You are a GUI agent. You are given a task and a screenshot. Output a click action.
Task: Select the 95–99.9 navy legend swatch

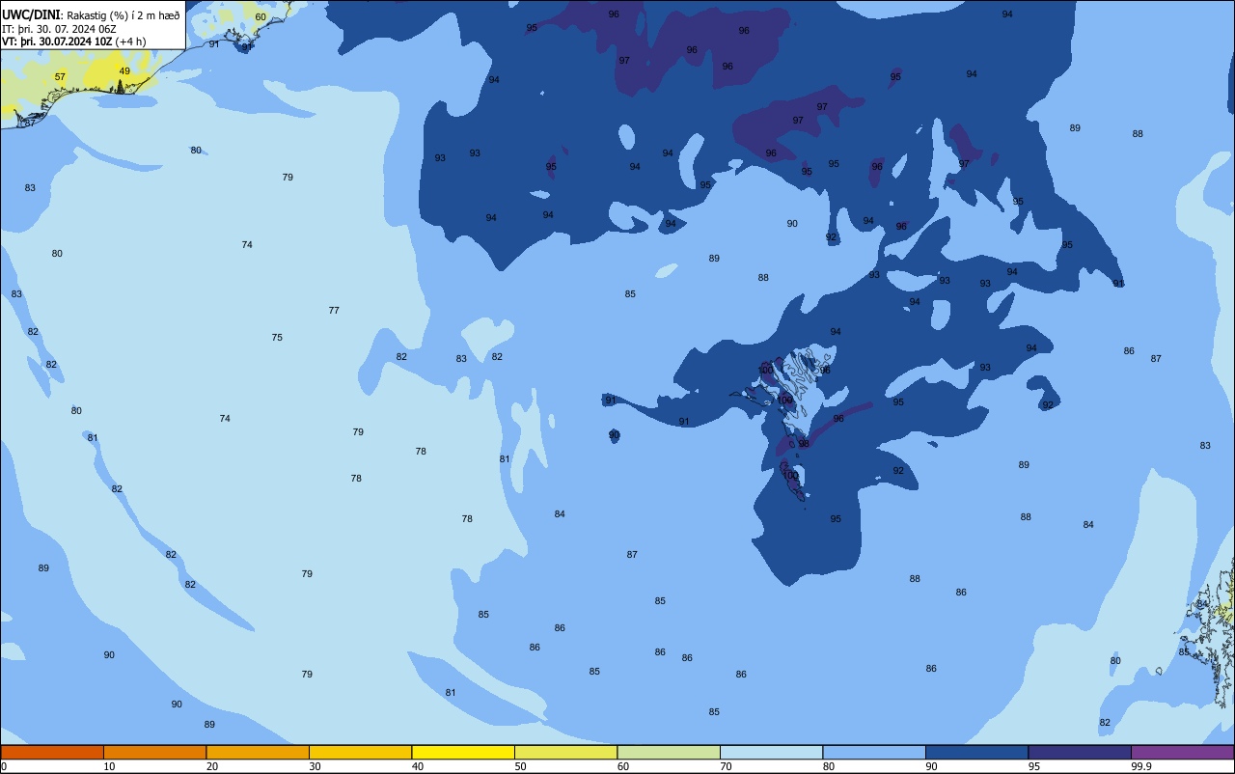click(1080, 752)
